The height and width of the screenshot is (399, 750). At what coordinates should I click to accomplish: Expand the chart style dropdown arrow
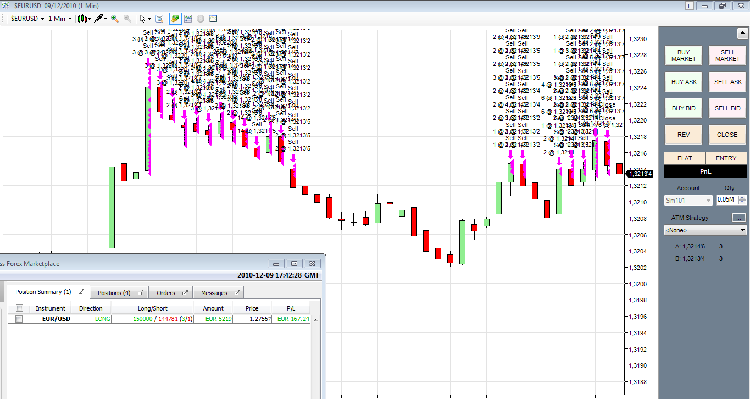(89, 19)
